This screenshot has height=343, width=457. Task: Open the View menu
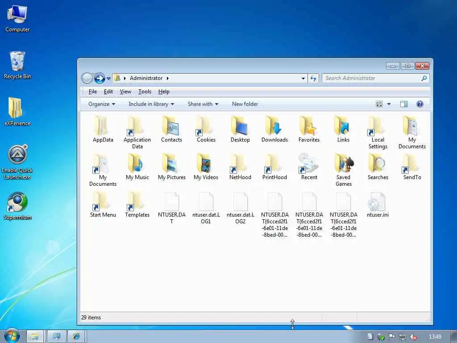[125, 92]
